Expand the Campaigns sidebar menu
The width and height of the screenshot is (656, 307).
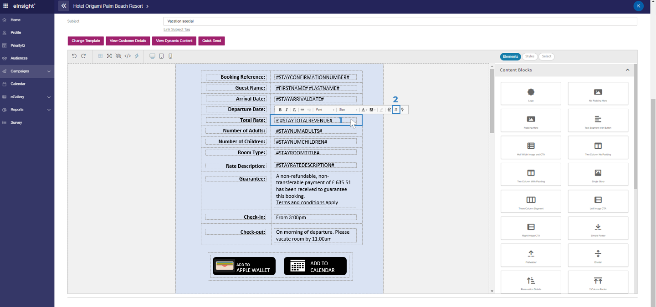tap(27, 71)
